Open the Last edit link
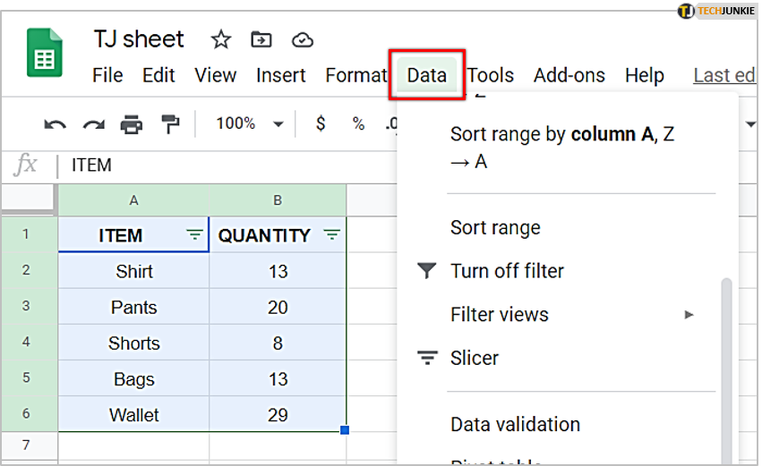 724,75
